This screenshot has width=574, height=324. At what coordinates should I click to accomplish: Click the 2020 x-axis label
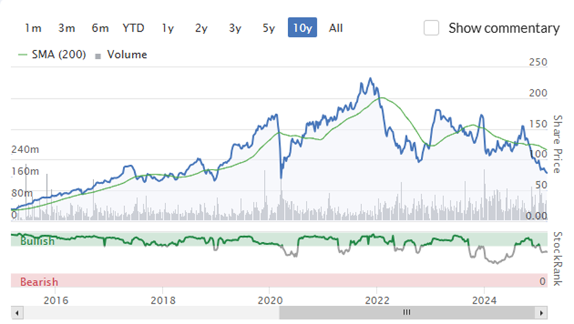point(270,301)
